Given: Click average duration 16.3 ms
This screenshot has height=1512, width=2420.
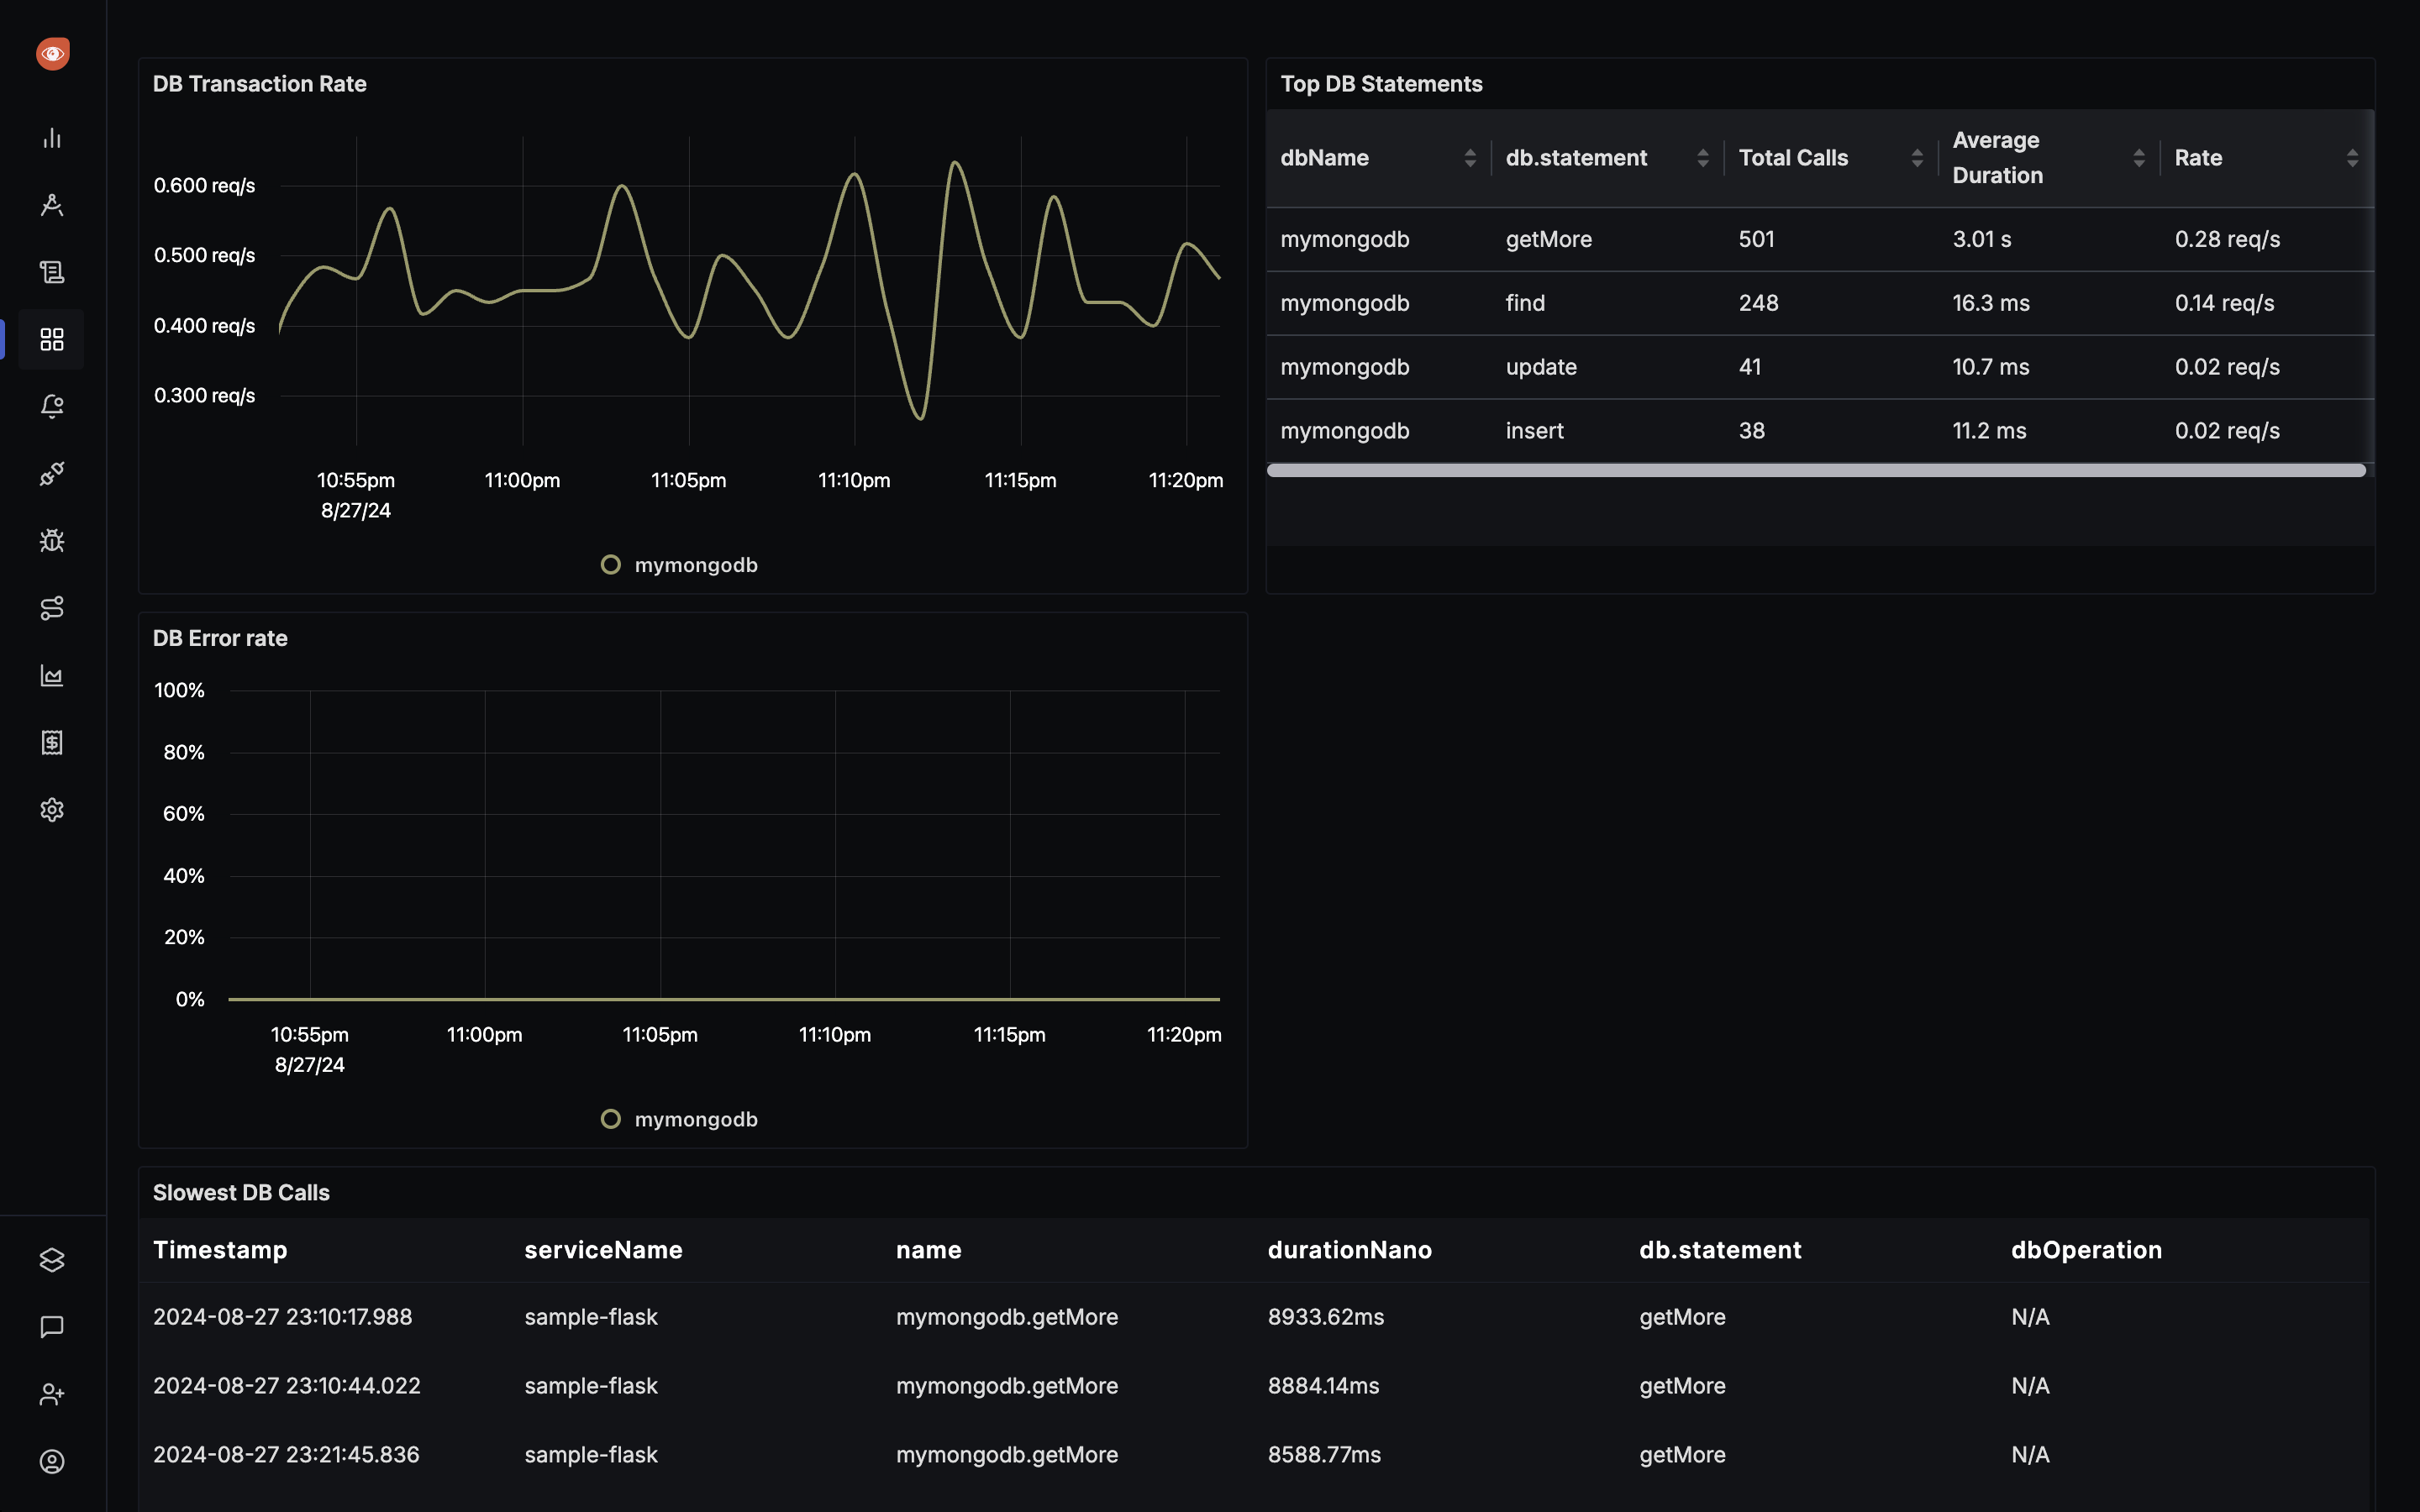Looking at the screenshot, I should [x=1991, y=303].
